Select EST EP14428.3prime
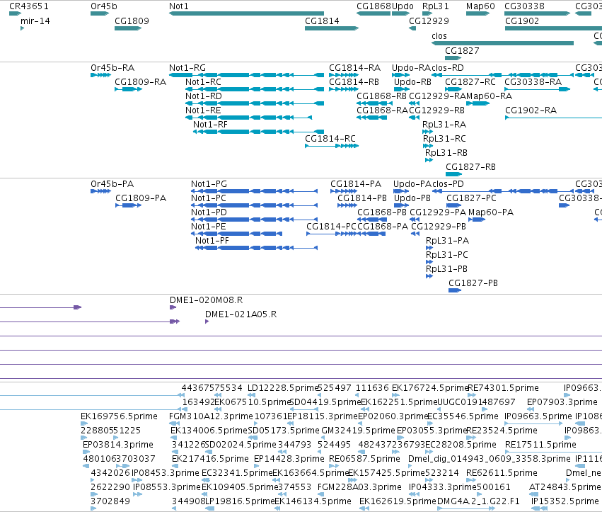Screen dimensions: 602x512 pos(256,466)
